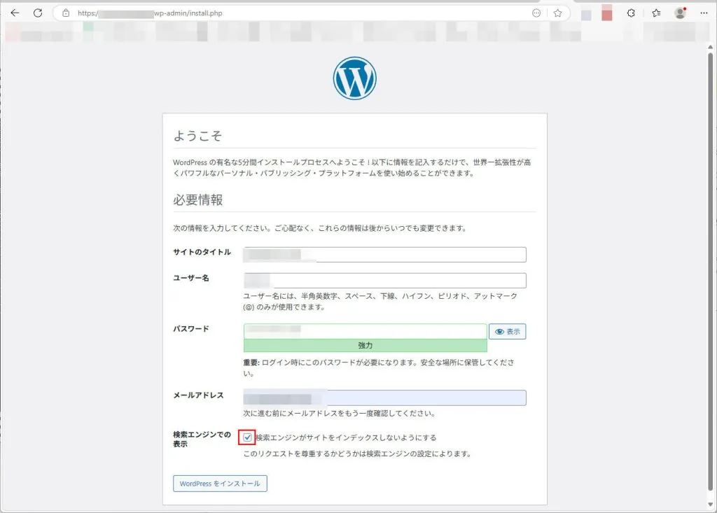Click the メールアドレス input field
The image size is (717, 513).
click(x=385, y=398)
